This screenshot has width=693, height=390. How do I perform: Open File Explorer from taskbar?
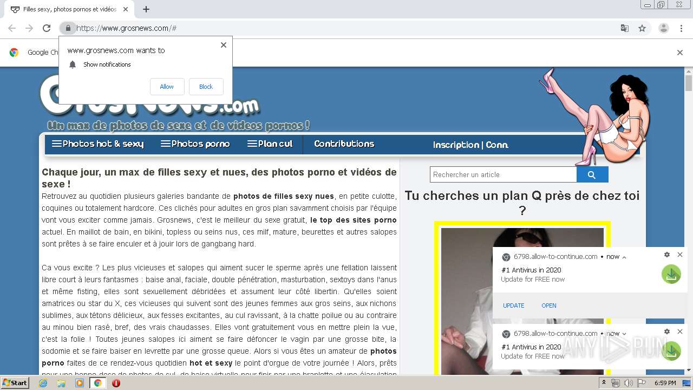click(61, 383)
